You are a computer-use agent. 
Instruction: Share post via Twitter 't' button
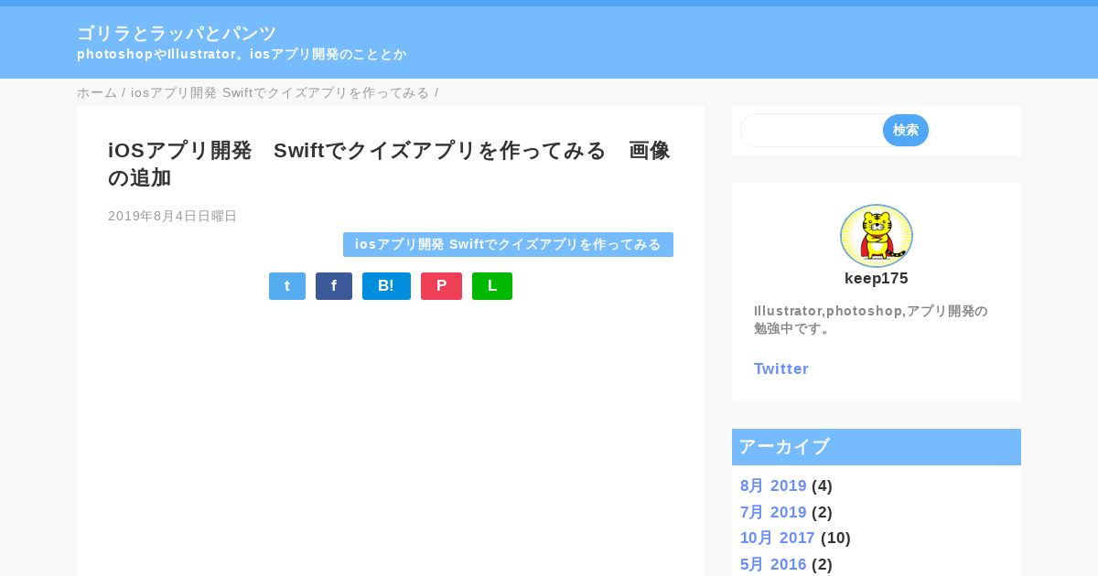click(287, 286)
